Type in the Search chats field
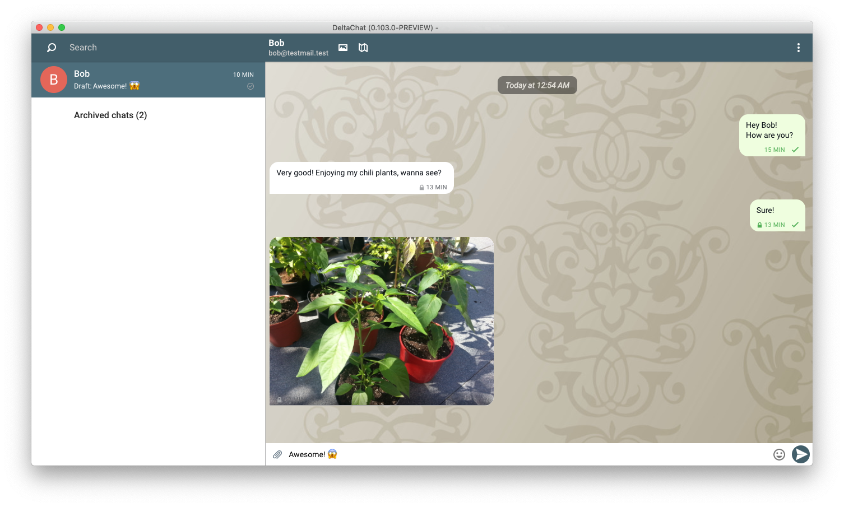844x507 pixels. pos(157,48)
